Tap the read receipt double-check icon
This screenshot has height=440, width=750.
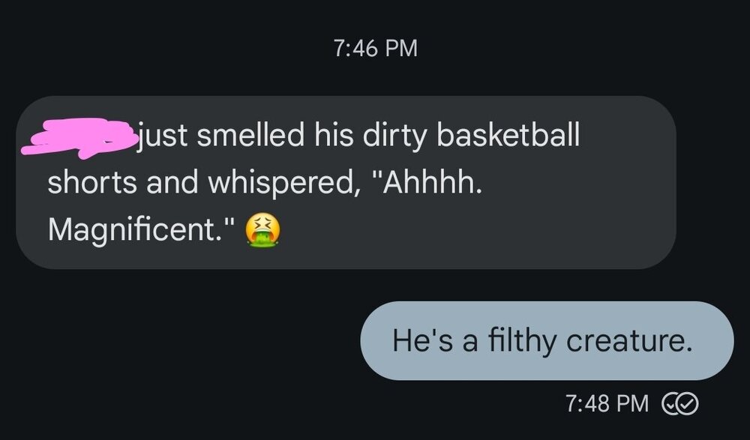(x=679, y=404)
